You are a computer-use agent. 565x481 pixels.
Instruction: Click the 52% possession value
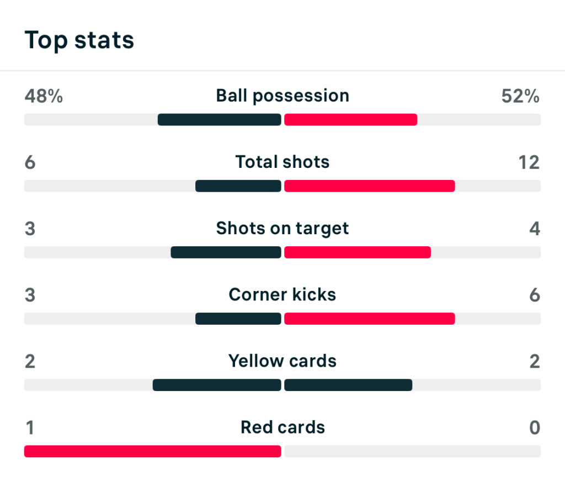tap(520, 96)
